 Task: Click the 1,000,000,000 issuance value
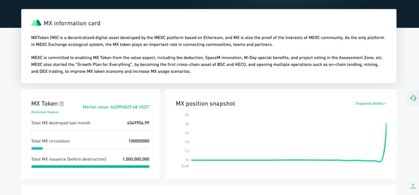135,159
